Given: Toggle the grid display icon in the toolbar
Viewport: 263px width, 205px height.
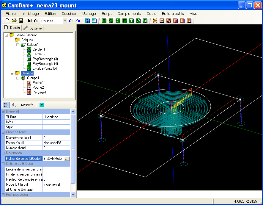Looking at the screenshot, I should 95,21.
